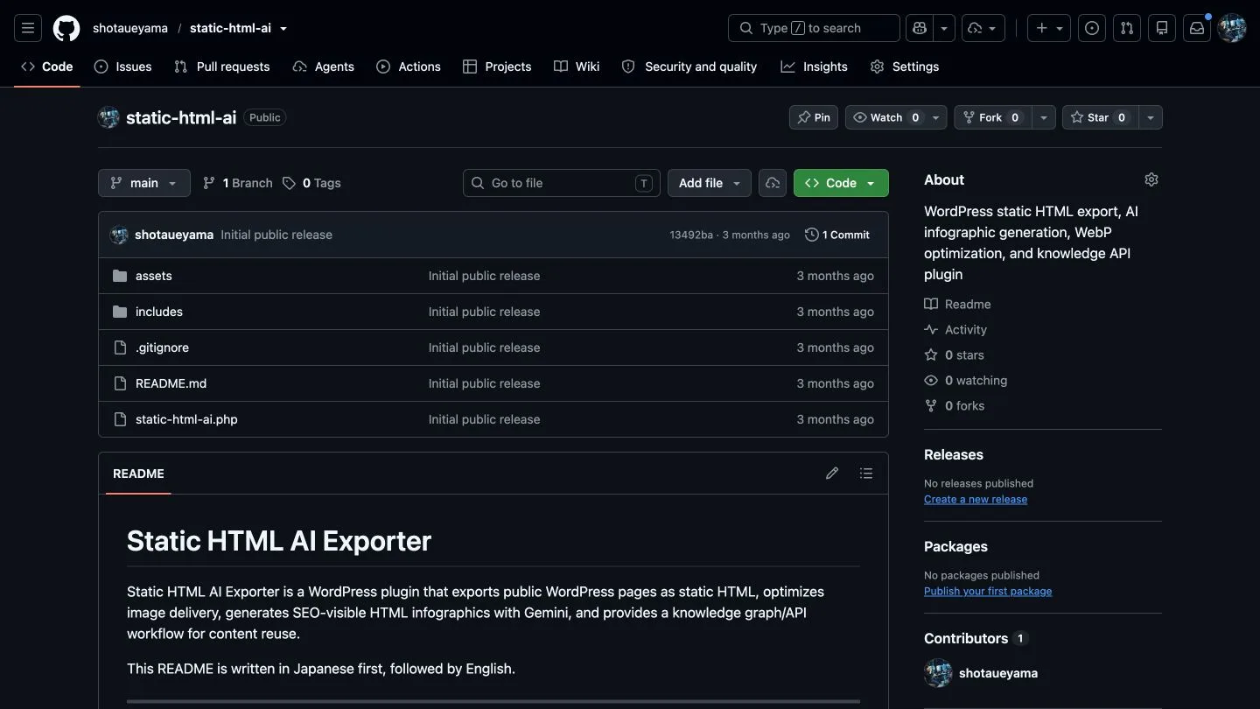Click contributor avatar of shotaueyama
This screenshot has height=709, width=1260.
click(938, 673)
